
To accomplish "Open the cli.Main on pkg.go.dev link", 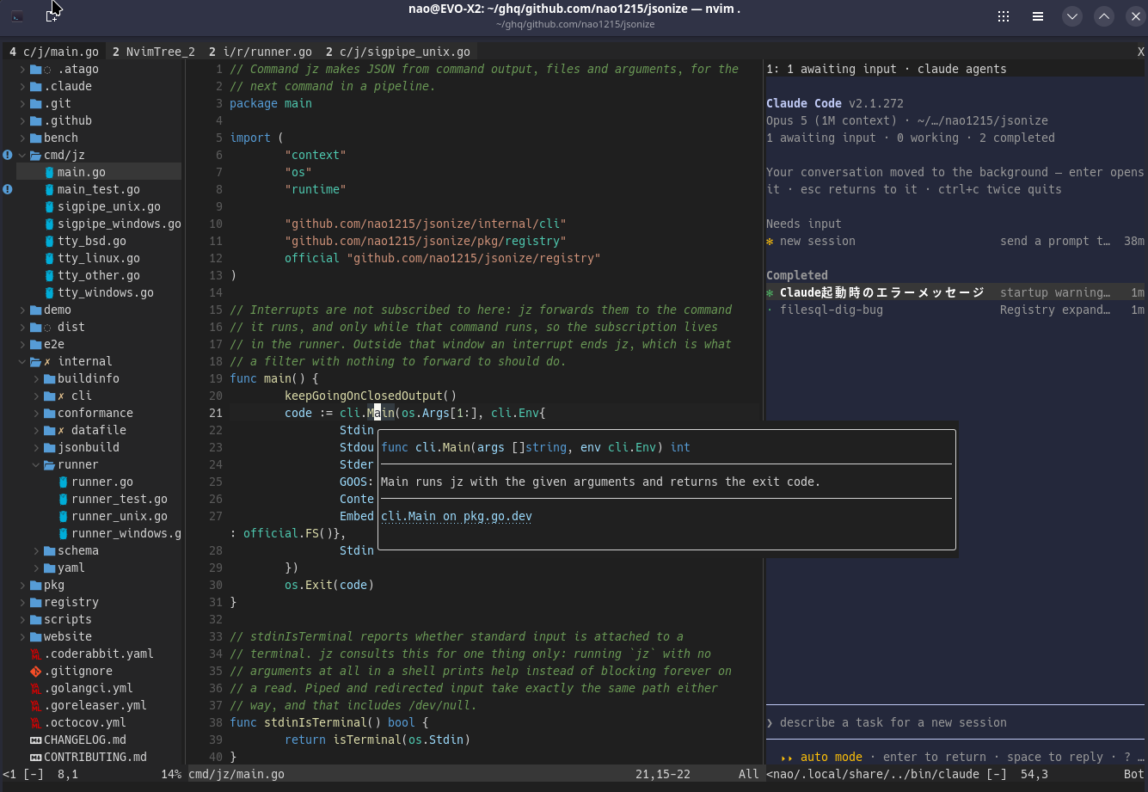I will click(457, 516).
